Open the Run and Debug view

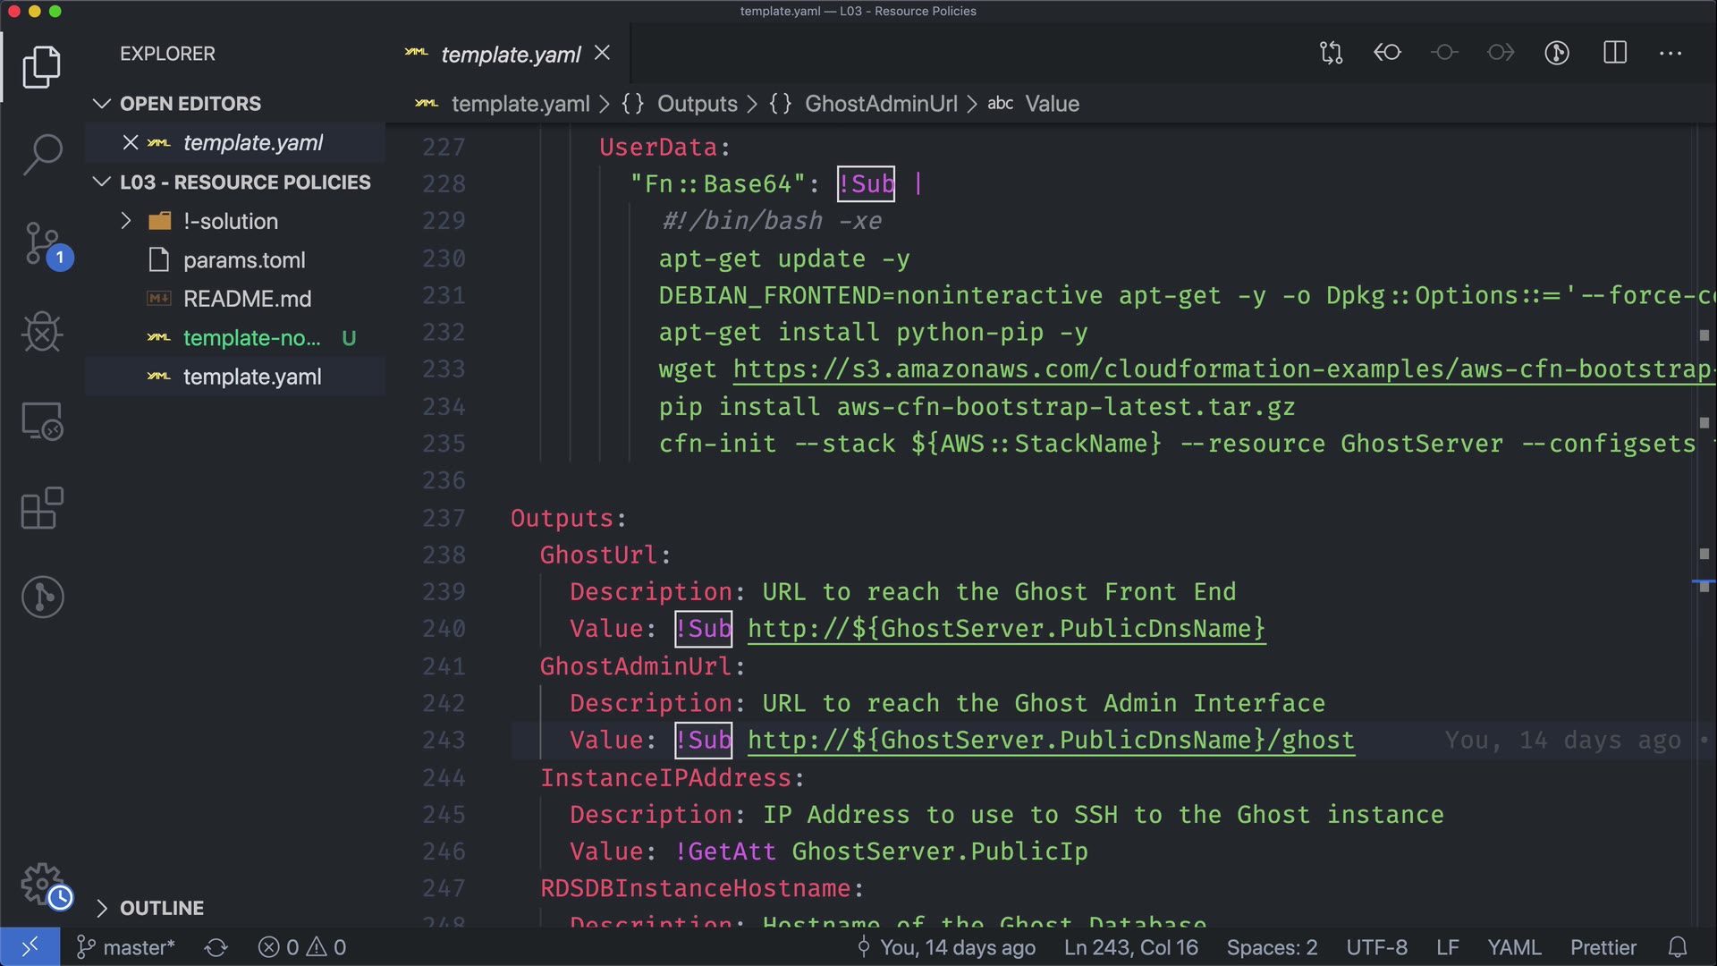(42, 332)
